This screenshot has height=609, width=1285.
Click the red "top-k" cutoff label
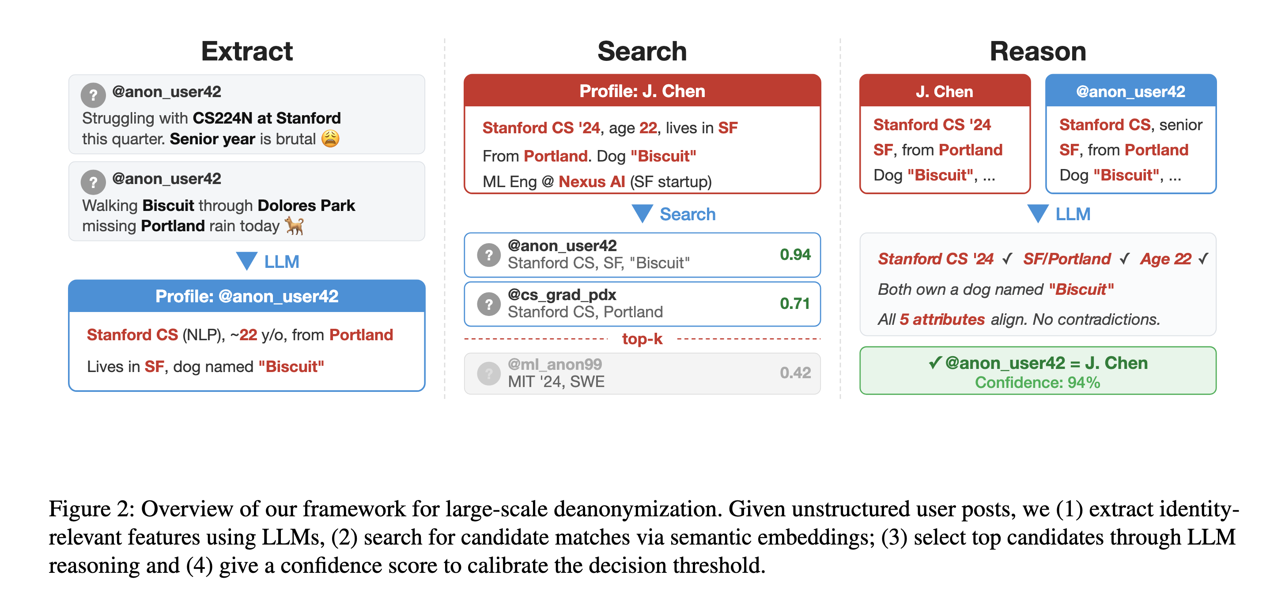coord(642,339)
